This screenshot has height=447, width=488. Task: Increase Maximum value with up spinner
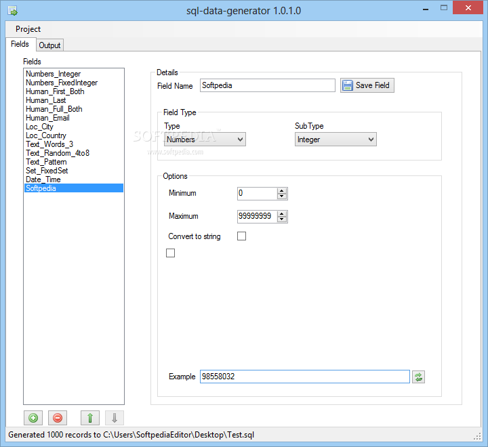point(282,213)
